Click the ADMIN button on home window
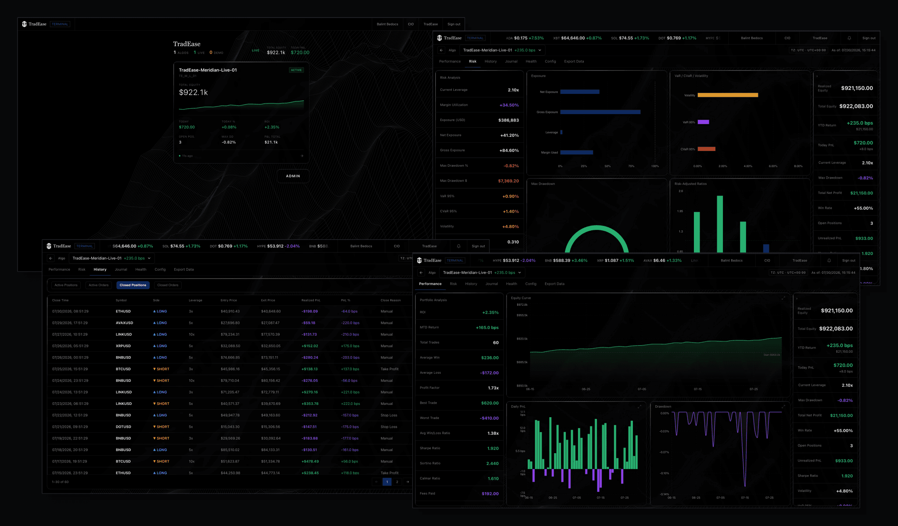Image resolution: width=898 pixels, height=526 pixels. [x=293, y=176]
